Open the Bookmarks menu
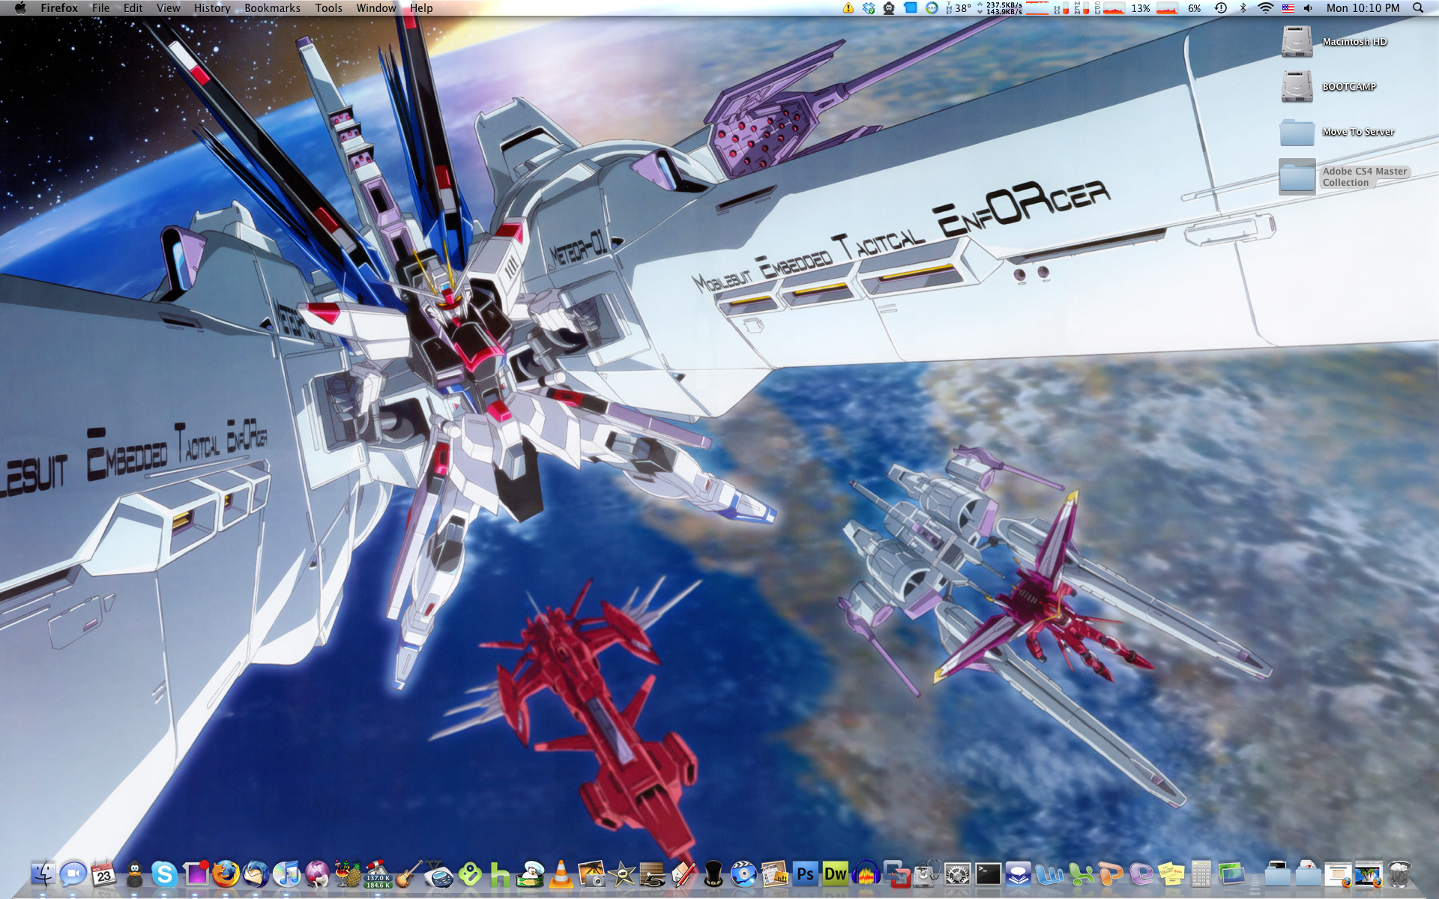Viewport: 1439px width, 899px height. (272, 8)
